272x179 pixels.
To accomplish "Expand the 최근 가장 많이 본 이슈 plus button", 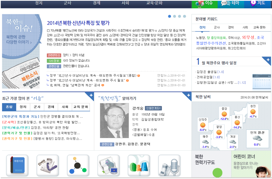I will pos(91,95).
